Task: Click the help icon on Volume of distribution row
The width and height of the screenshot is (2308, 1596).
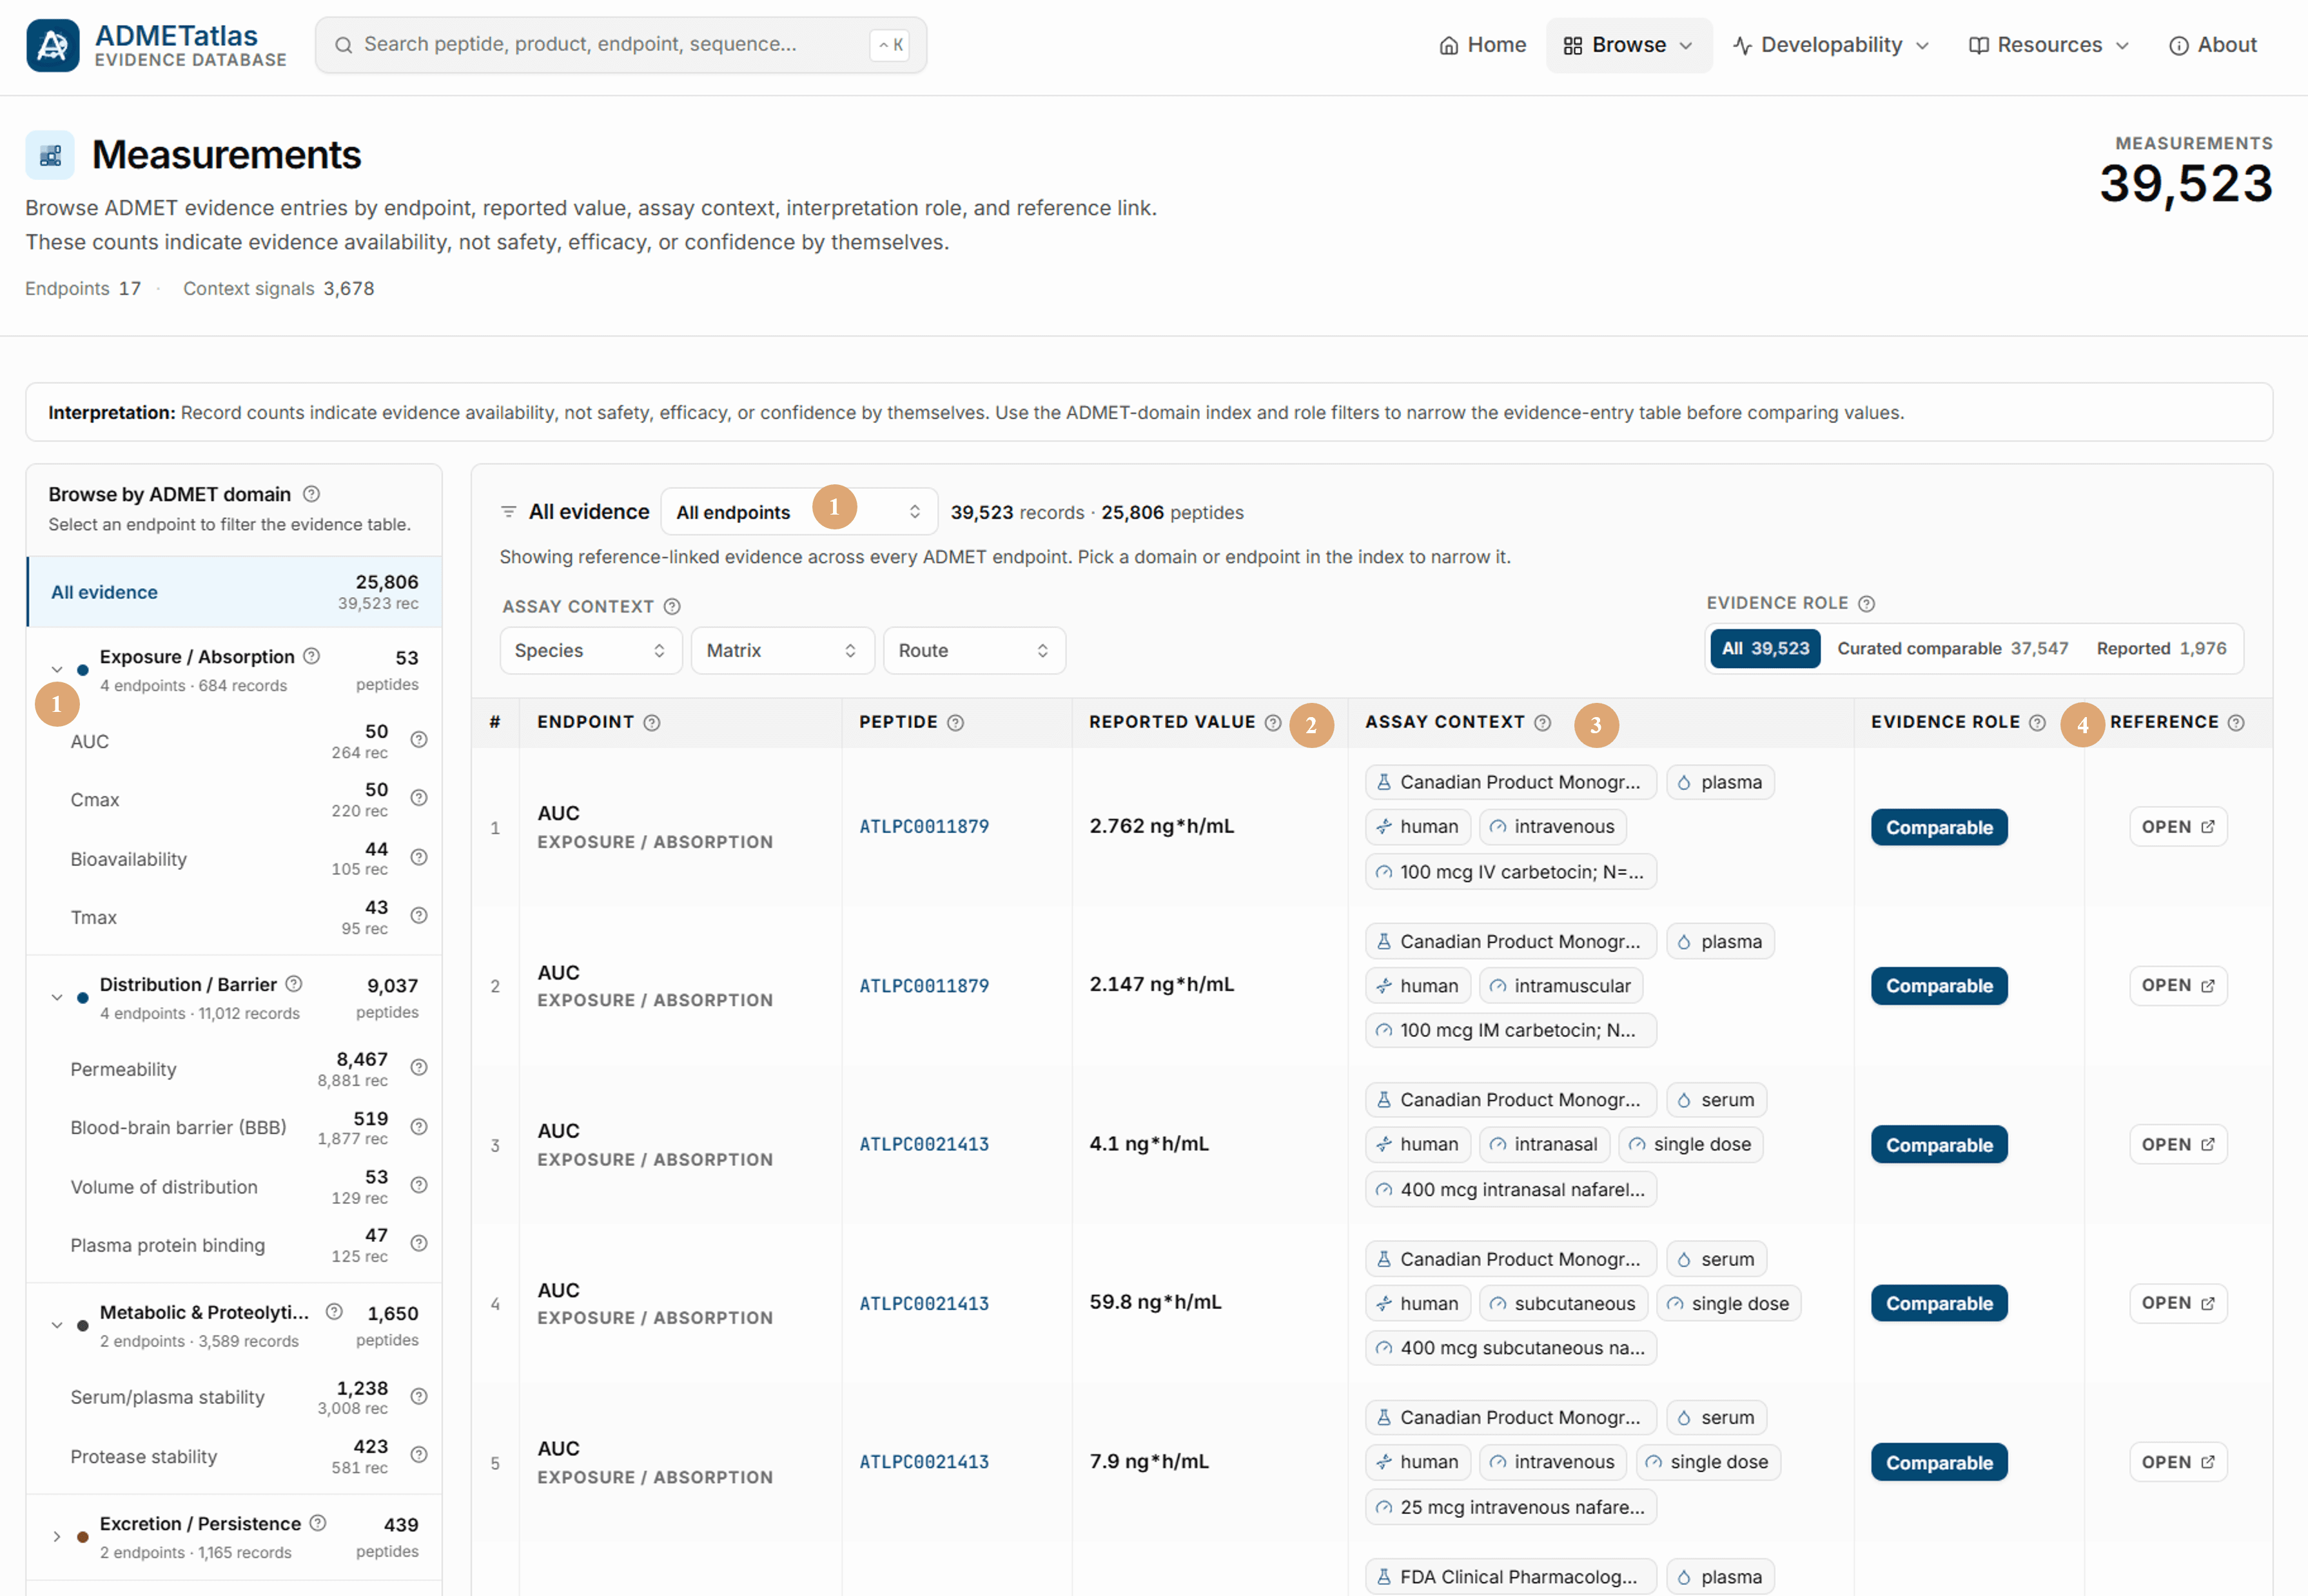Action: pos(419,1185)
